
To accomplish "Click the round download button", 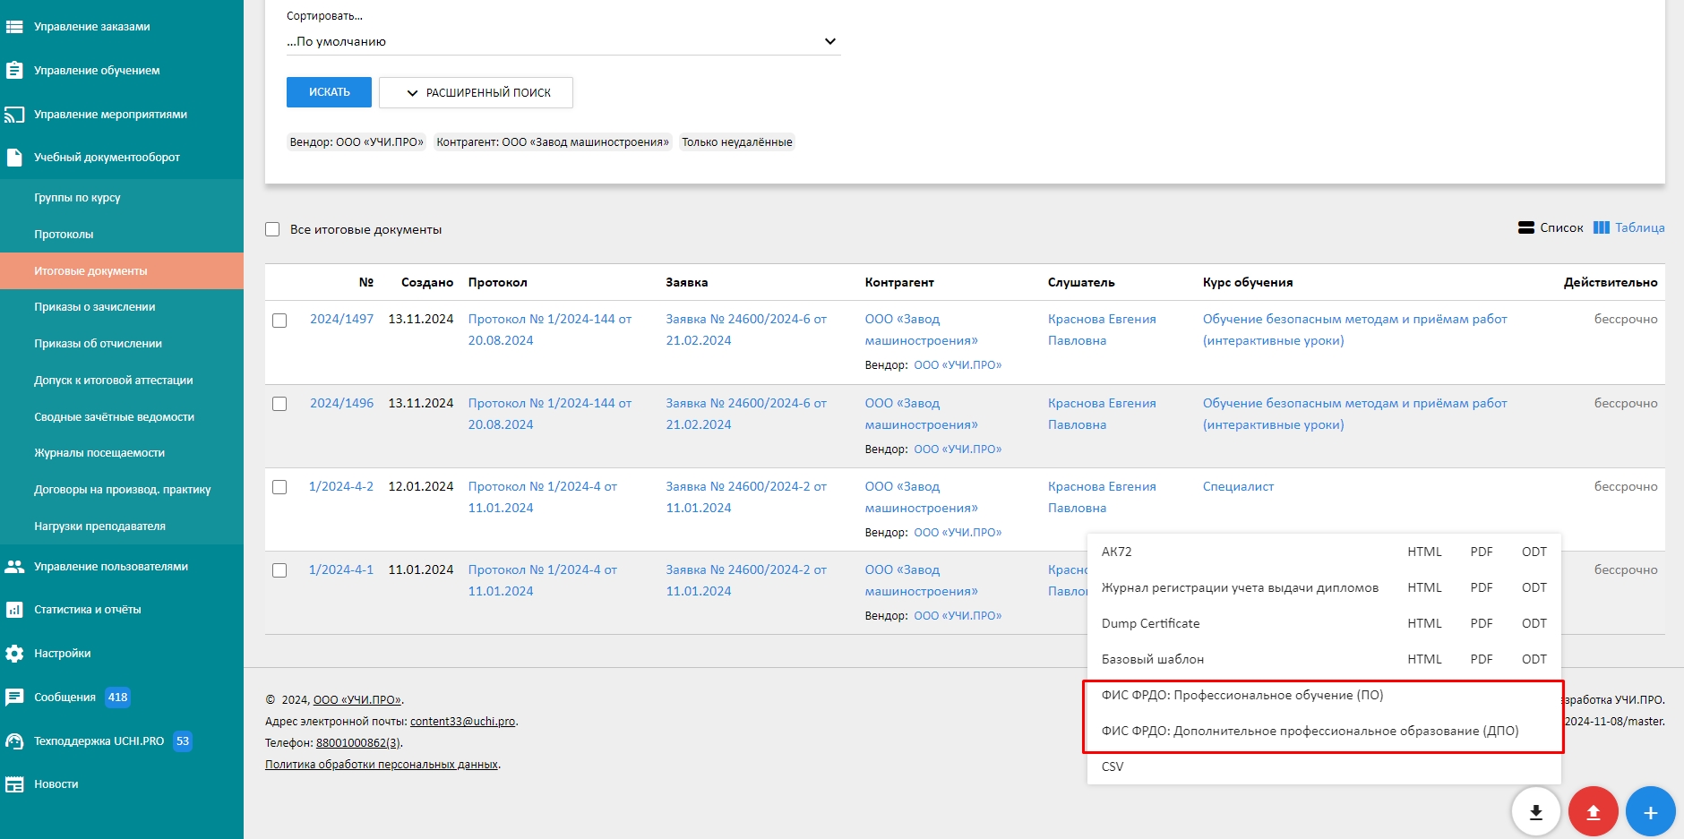I will [1535, 812].
